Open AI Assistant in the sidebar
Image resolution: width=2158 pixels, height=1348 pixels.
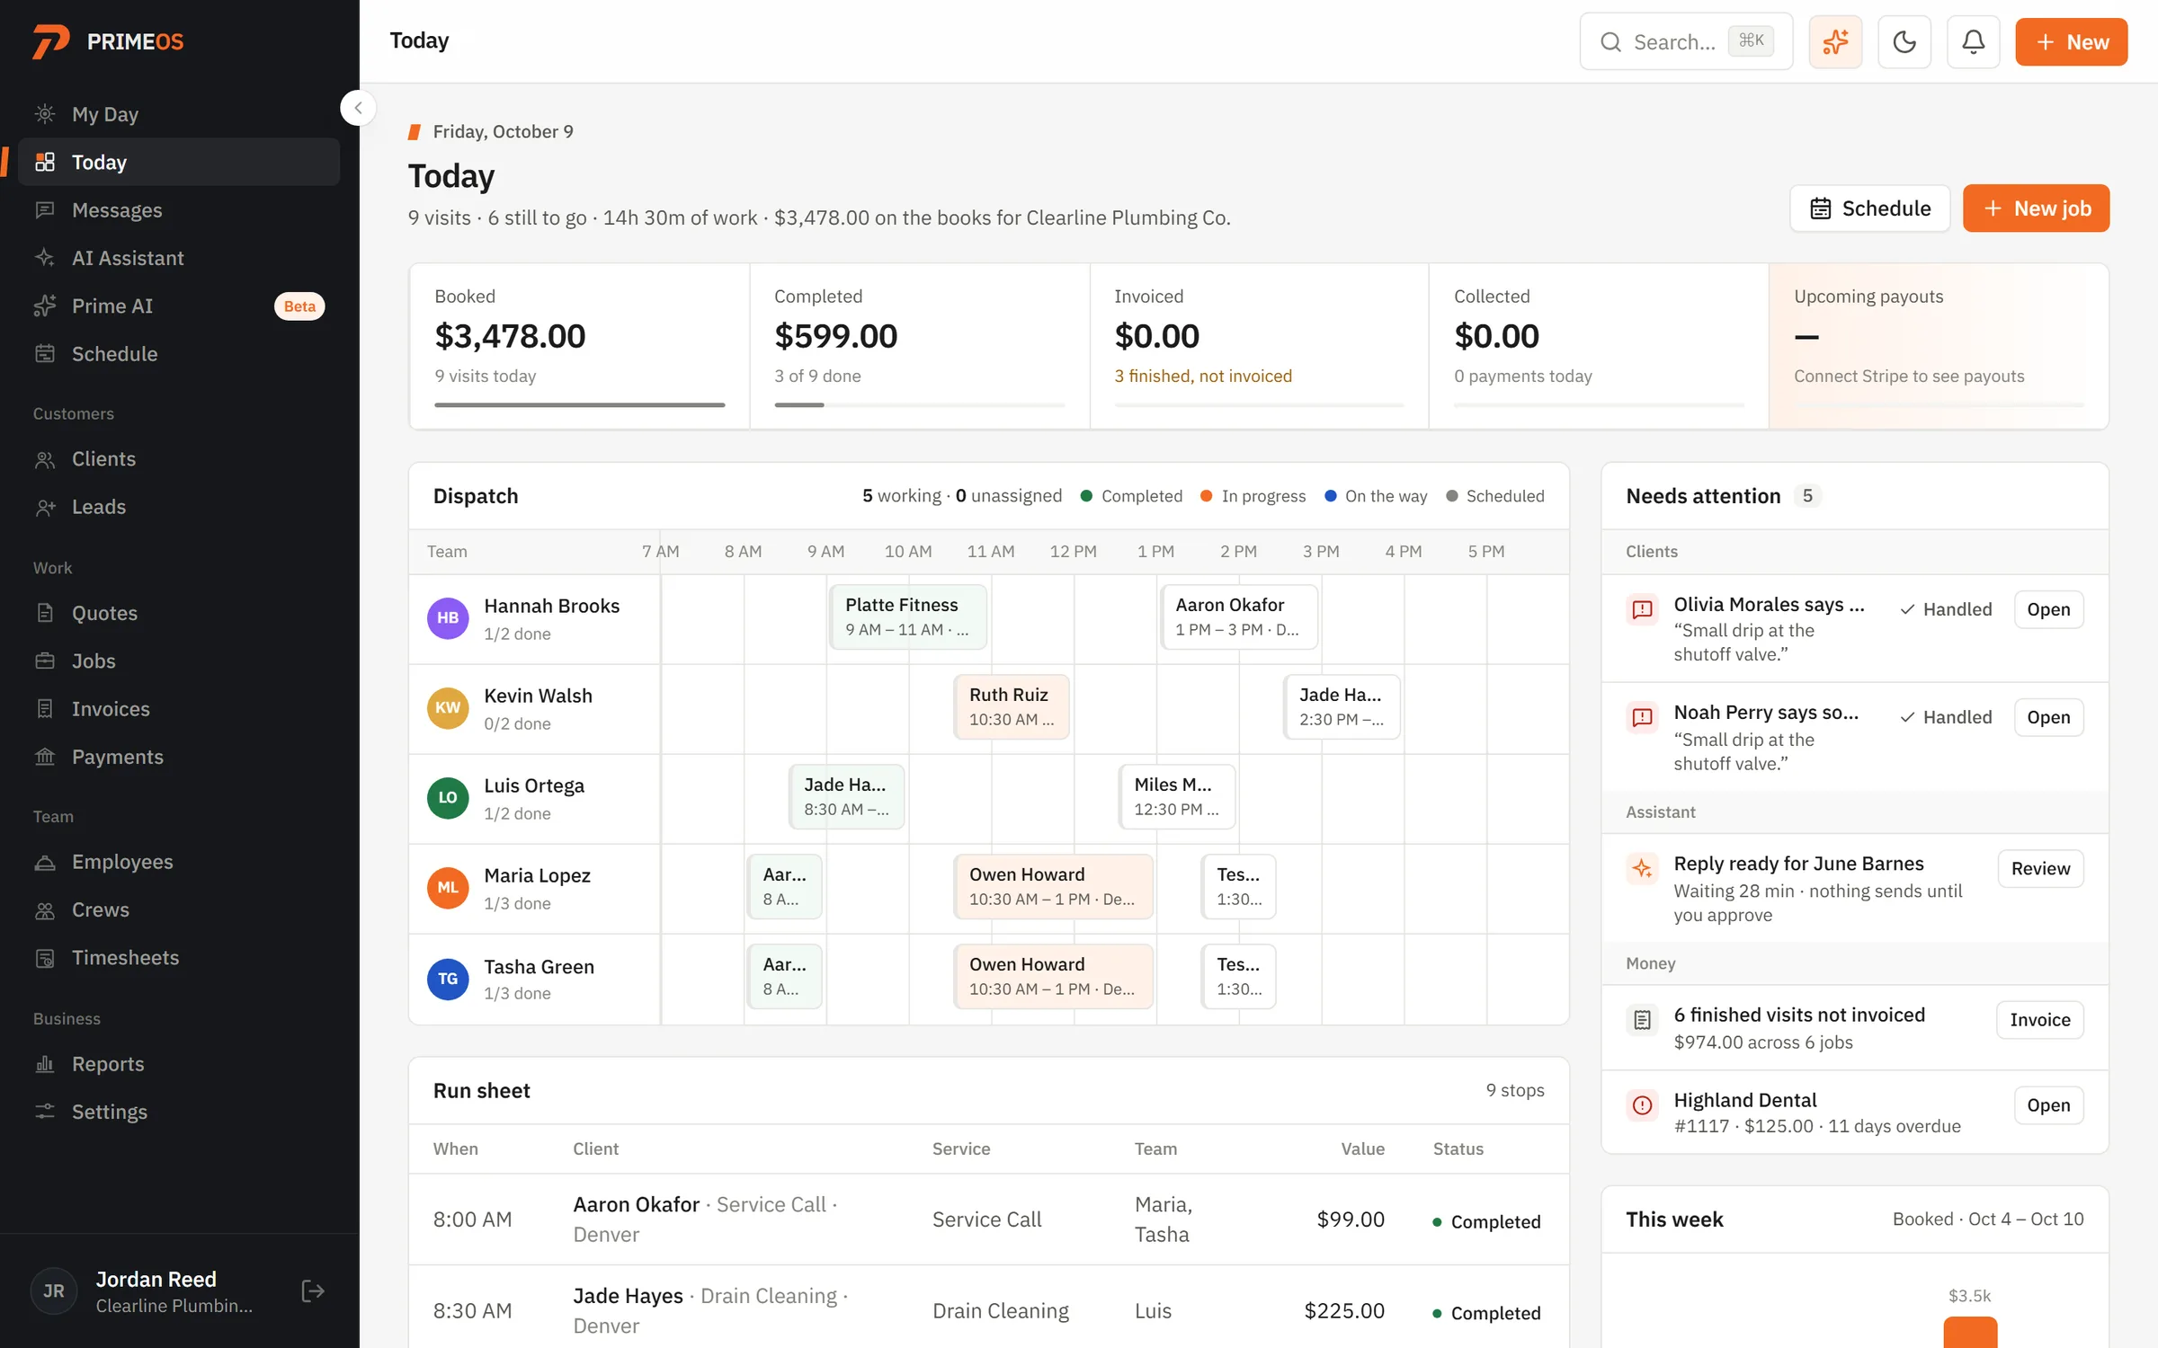pos(179,258)
